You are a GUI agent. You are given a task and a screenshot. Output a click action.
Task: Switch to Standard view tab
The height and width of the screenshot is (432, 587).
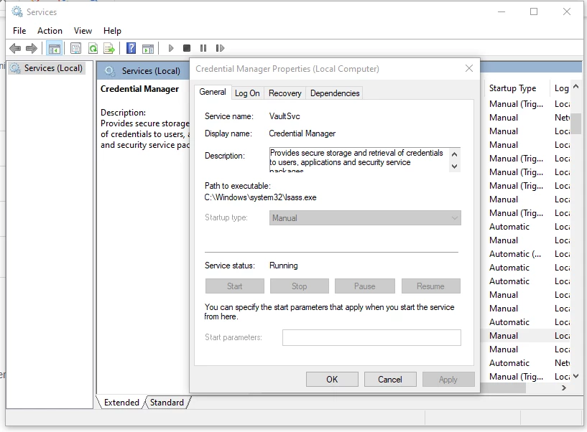(x=167, y=403)
